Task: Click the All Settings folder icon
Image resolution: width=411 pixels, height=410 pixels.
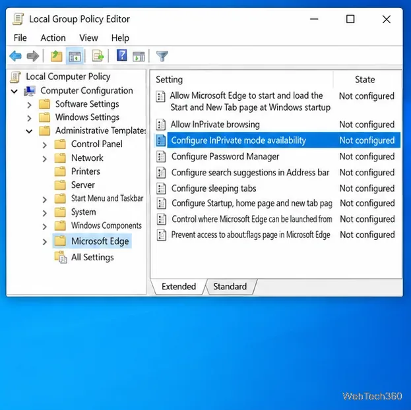Action: click(x=61, y=257)
